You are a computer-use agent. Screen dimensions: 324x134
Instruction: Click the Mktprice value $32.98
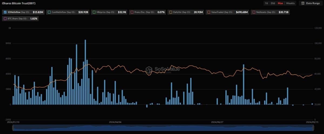point(122,12)
